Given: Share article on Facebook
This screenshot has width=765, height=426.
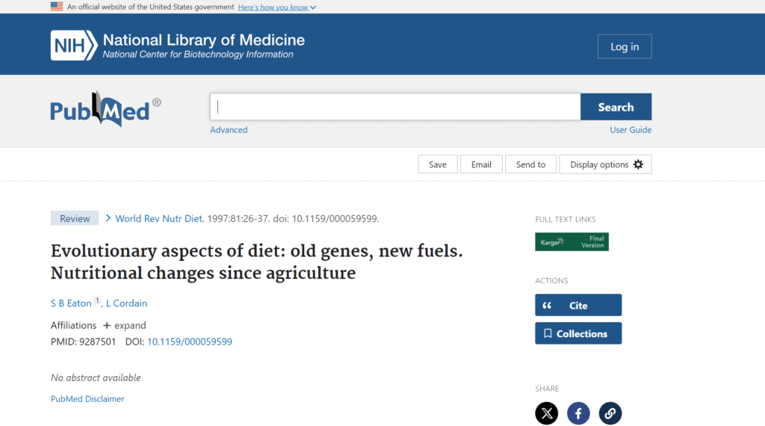Looking at the screenshot, I should (x=578, y=413).
